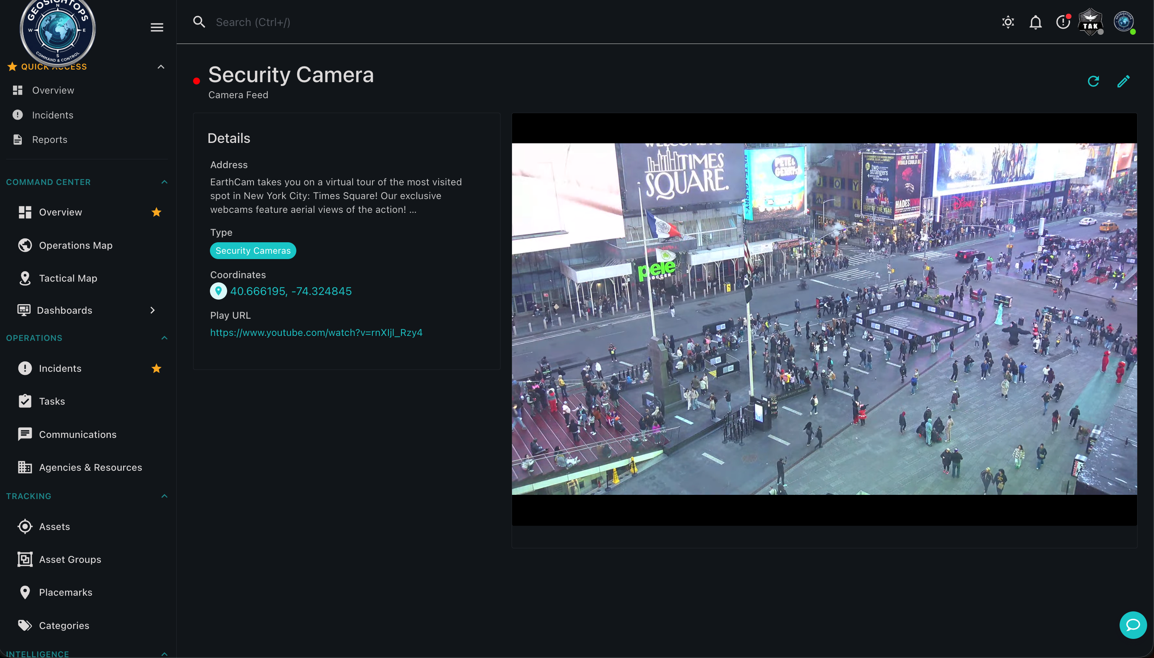Refresh the Security Camera feed

pyautogui.click(x=1094, y=81)
